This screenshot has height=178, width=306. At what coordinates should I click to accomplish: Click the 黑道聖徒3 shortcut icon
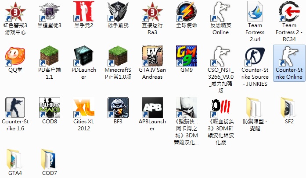[49, 11]
